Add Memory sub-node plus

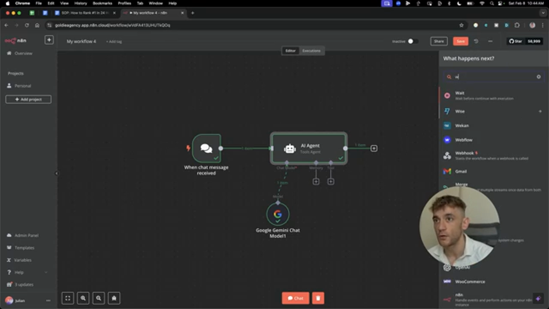click(x=316, y=182)
